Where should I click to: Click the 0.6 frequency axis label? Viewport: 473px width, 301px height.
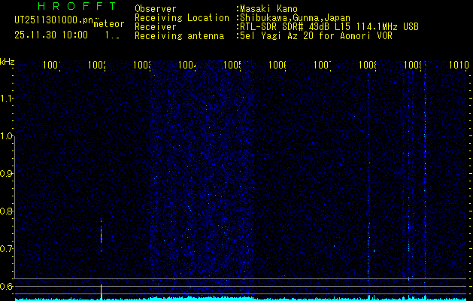click(x=6, y=286)
